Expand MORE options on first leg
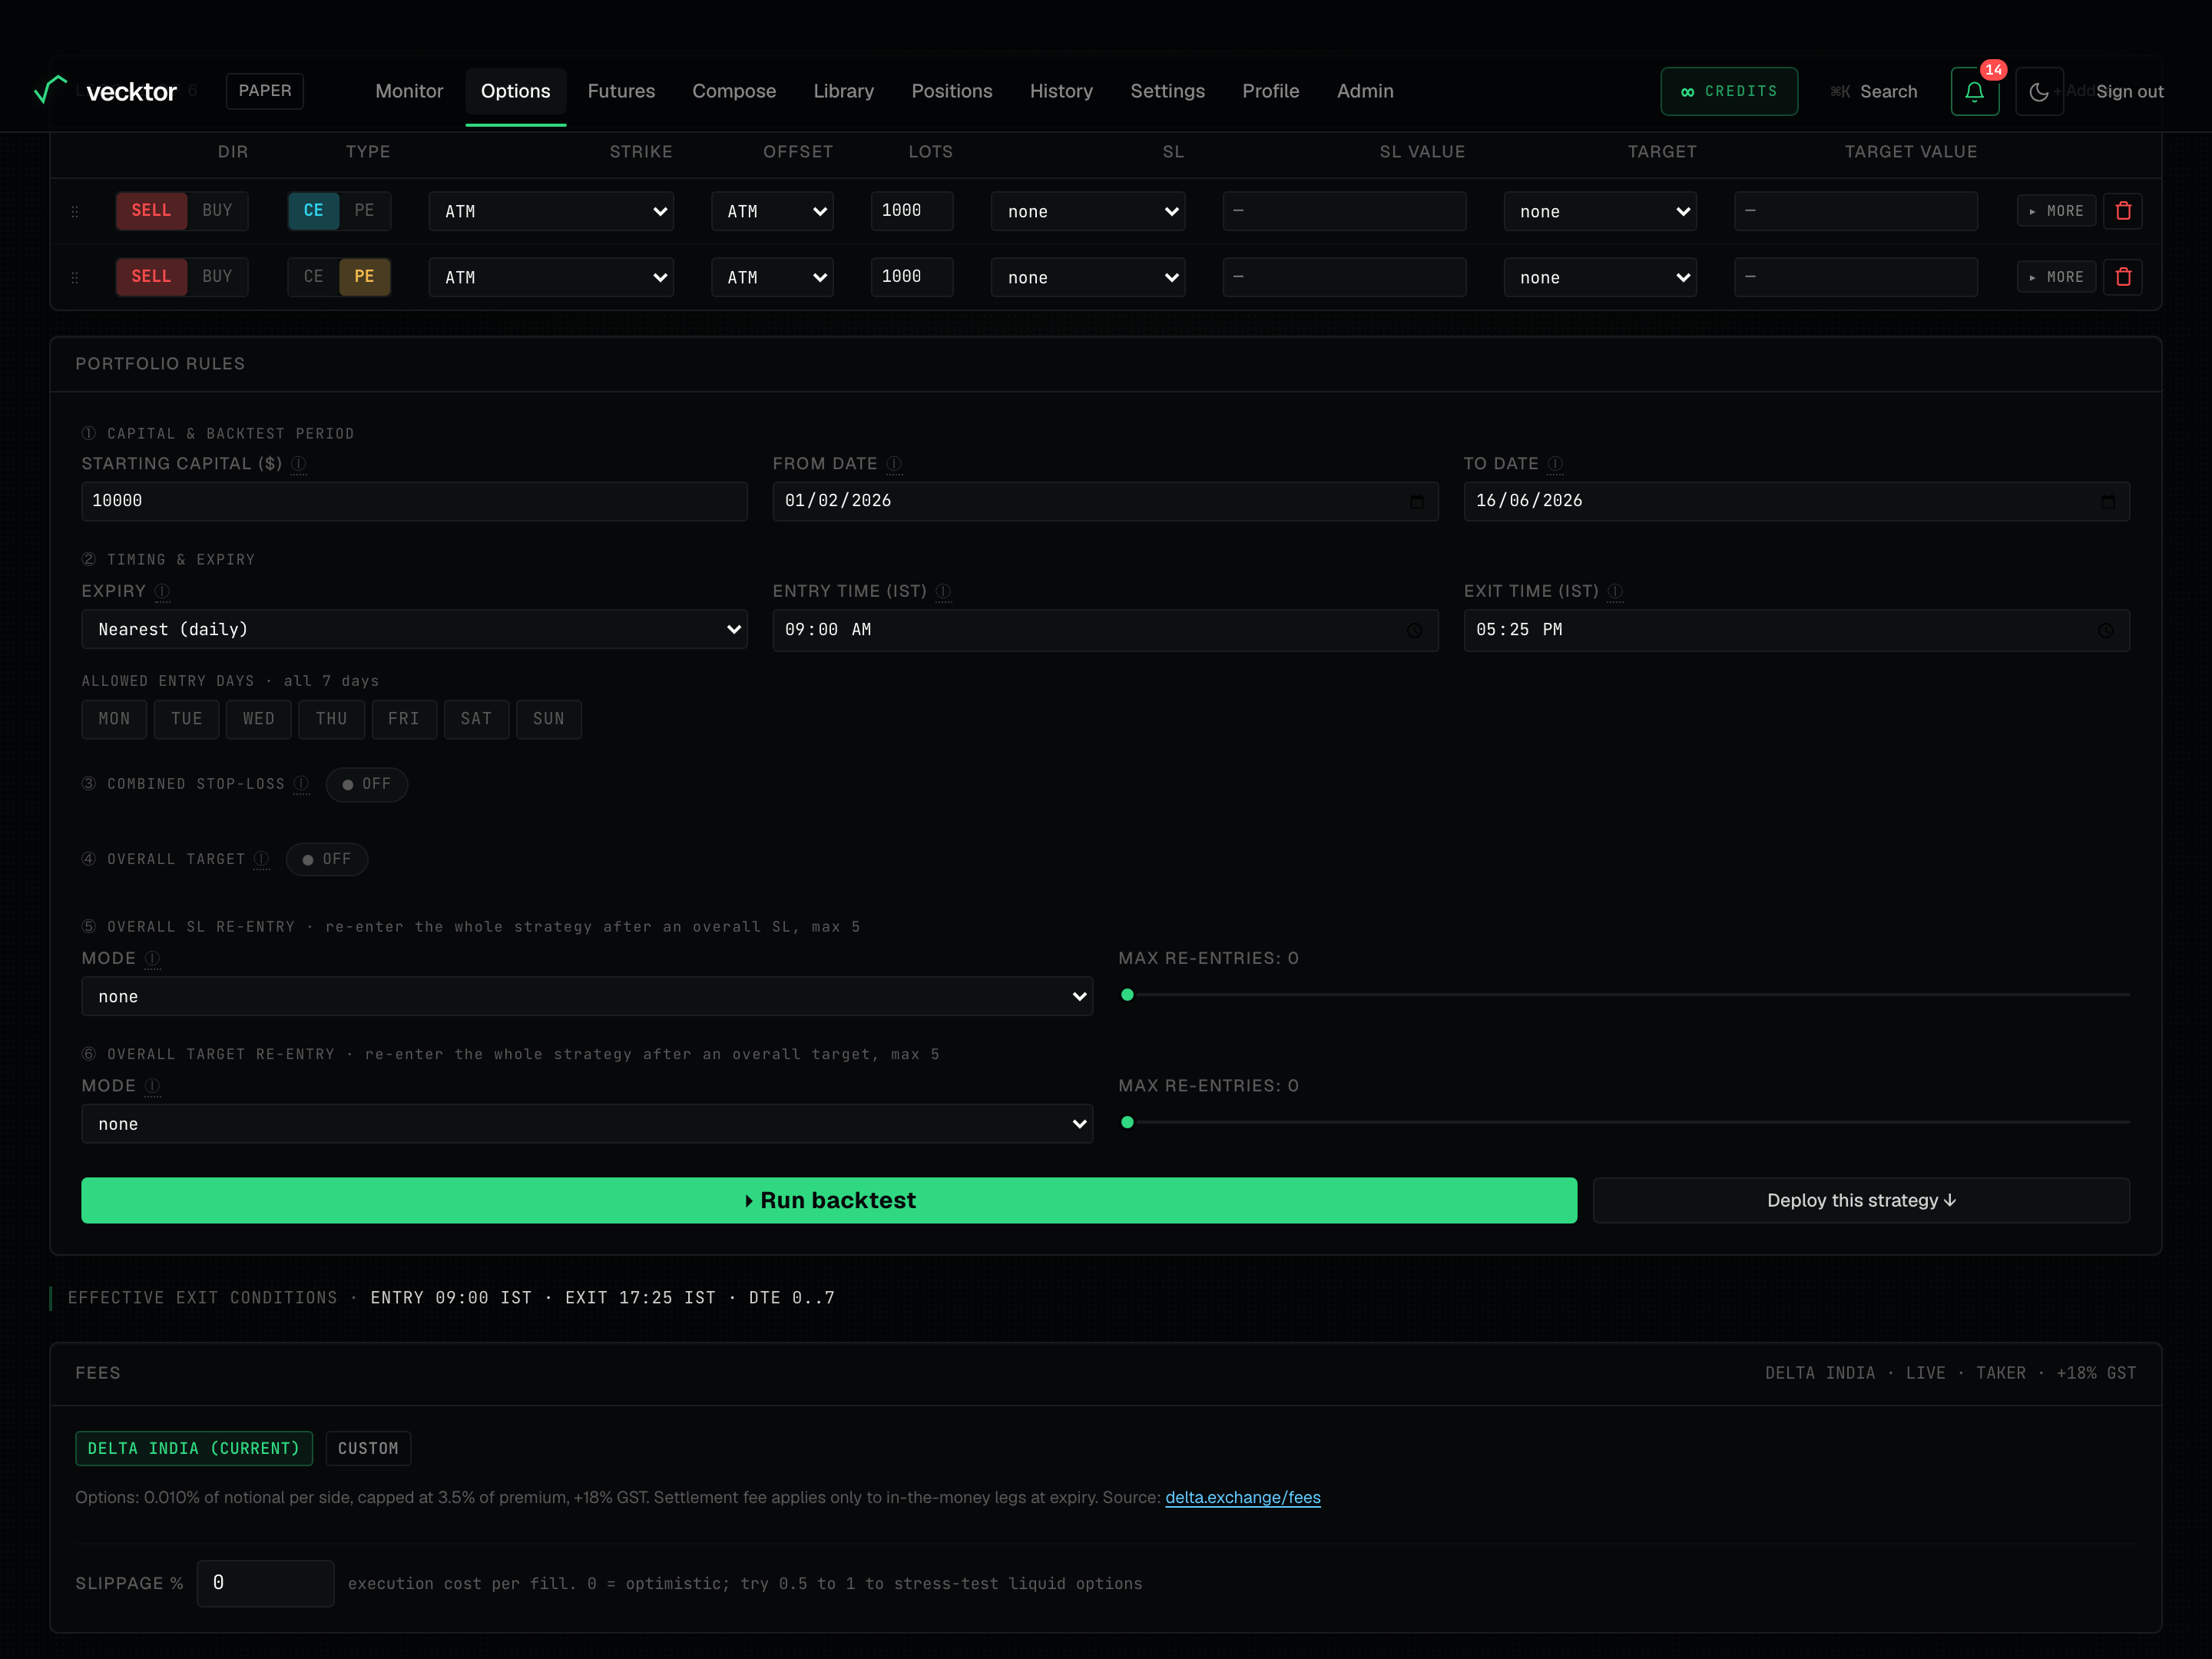This screenshot has height=1659, width=2212. [2056, 211]
